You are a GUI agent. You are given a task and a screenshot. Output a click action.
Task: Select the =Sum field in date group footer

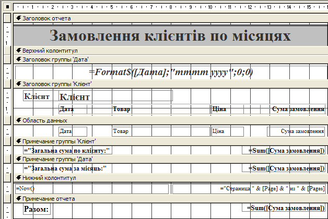pyautogui.click(x=284, y=168)
